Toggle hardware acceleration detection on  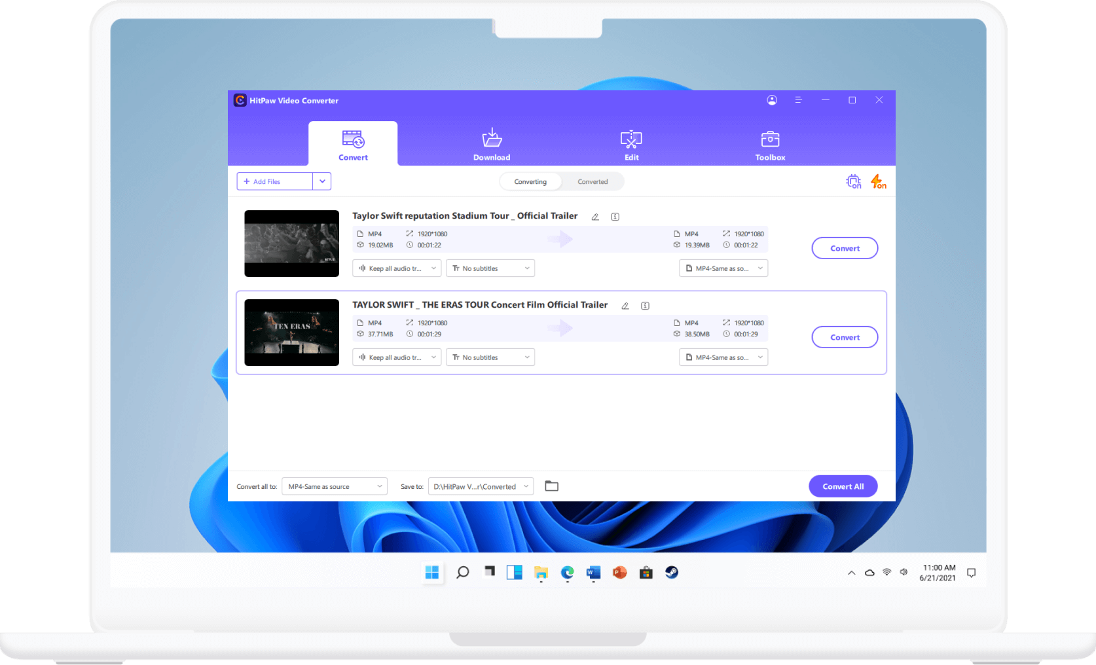coord(852,181)
